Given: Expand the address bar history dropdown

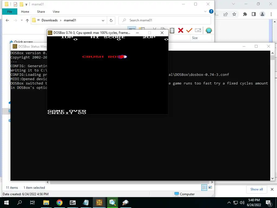Looking at the screenshot, I should click(103, 21).
